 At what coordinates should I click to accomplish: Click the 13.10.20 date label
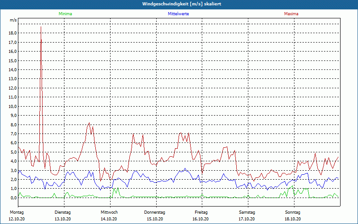(x=63, y=219)
